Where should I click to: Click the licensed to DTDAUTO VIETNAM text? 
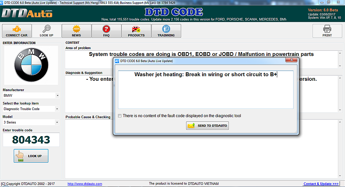[184, 183]
